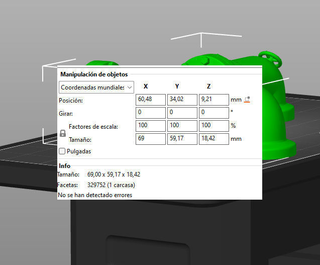Image resolution: width=320 pixels, height=265 pixels.
Task: Click the Info section heading
Action: pos(64,166)
